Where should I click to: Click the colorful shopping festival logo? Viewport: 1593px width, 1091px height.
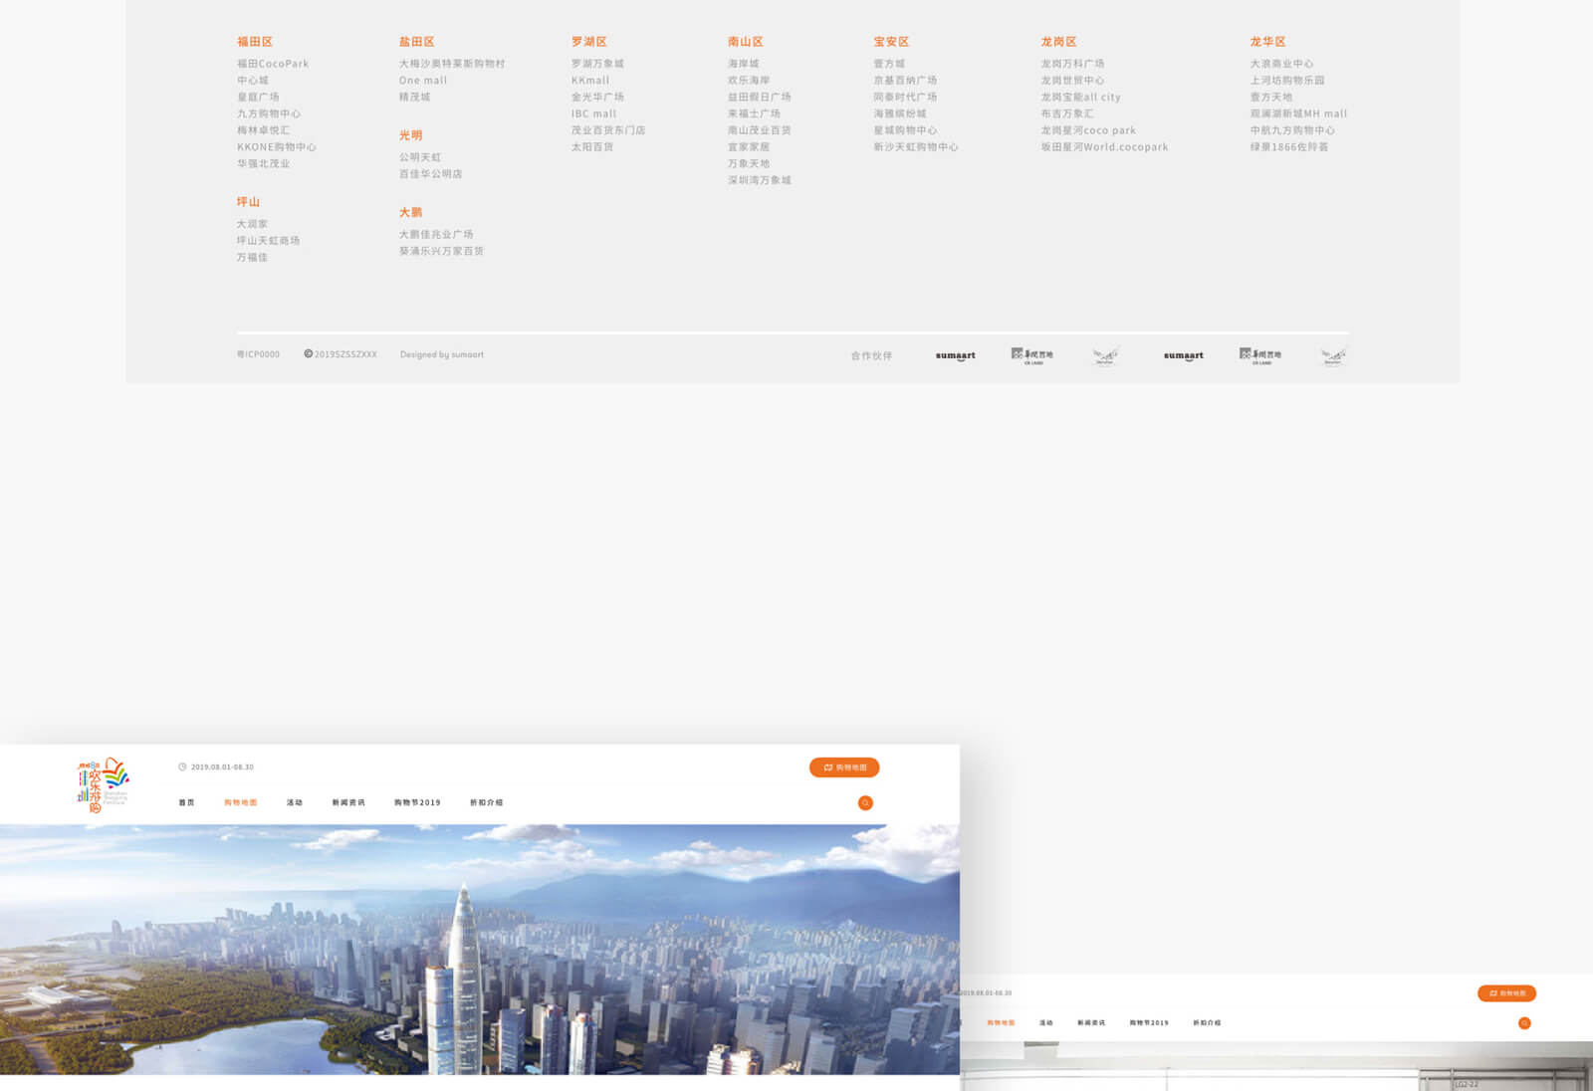pos(104,785)
